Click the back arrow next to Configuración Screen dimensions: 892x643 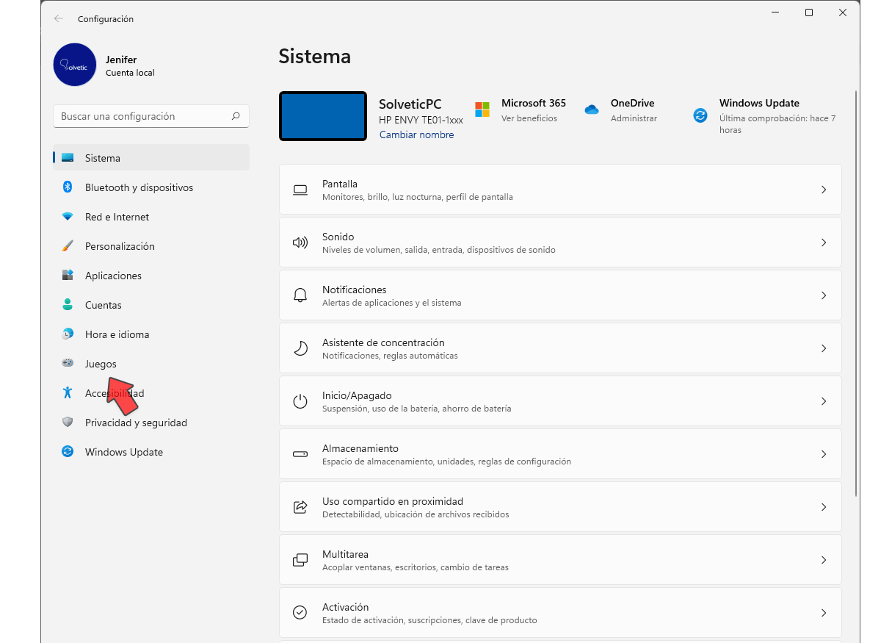59,19
